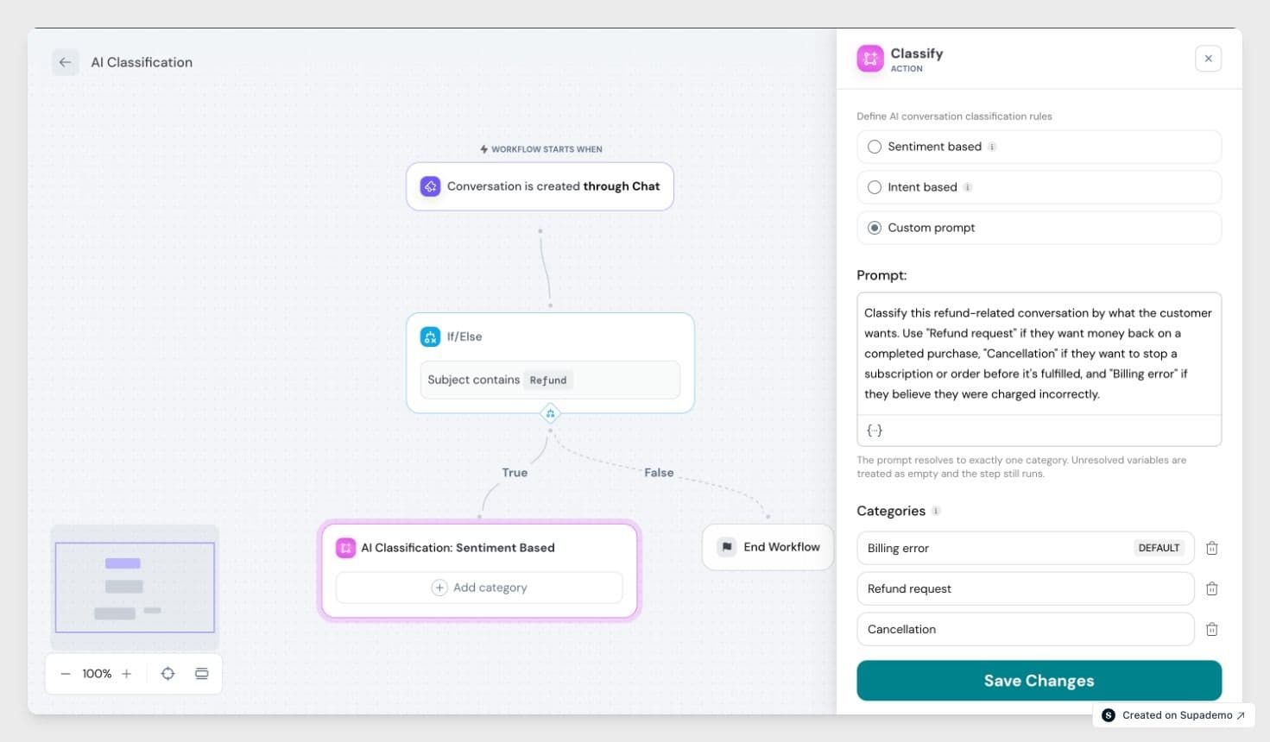
Task: Insert a variable using the curly braces icon
Action: pos(874,430)
